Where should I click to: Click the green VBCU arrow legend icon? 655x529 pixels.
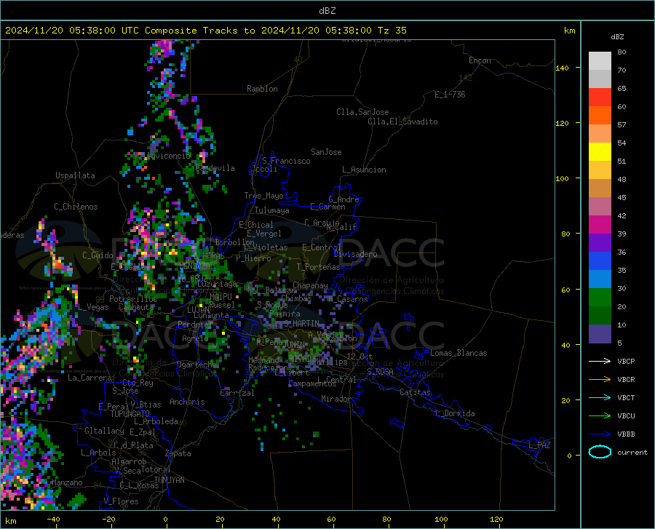pos(600,416)
